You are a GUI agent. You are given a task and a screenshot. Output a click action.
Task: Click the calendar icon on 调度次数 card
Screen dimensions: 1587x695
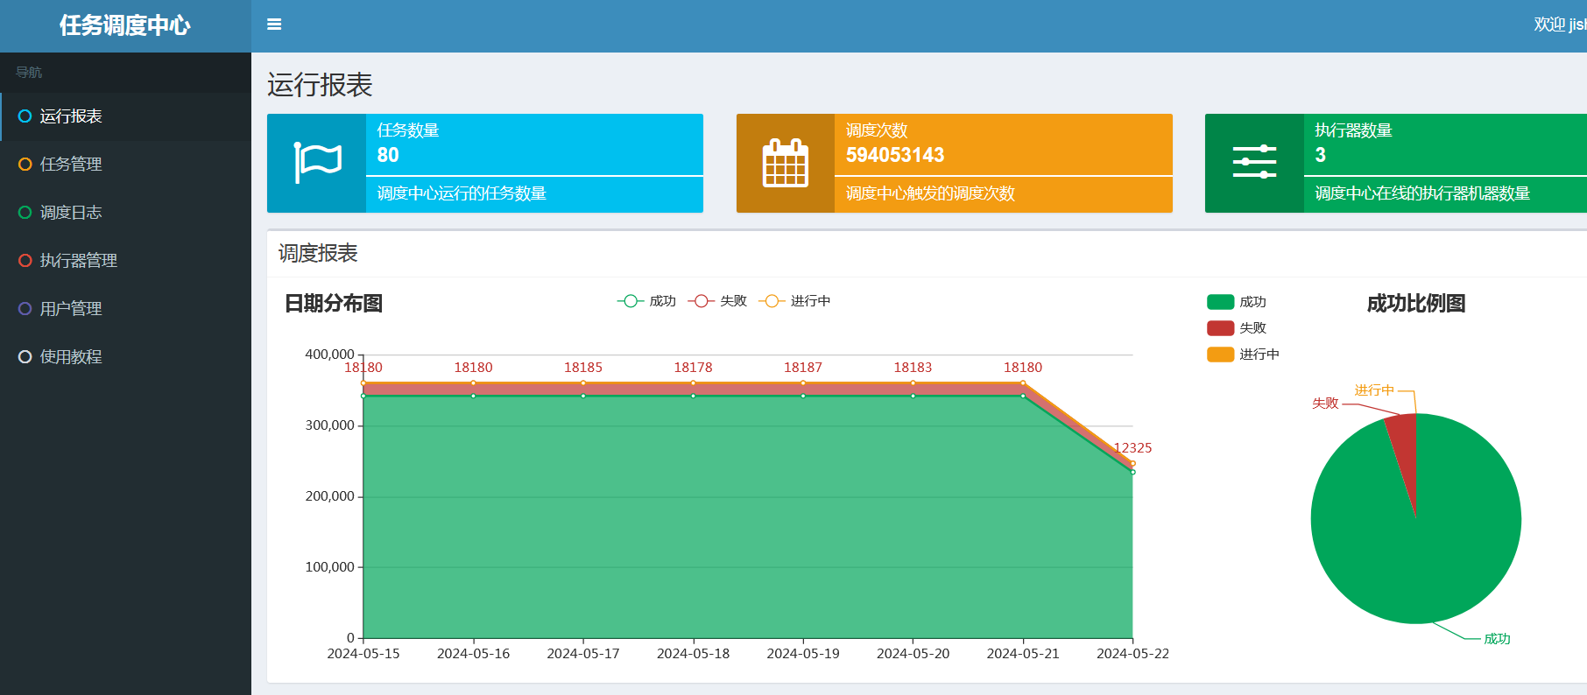786,163
